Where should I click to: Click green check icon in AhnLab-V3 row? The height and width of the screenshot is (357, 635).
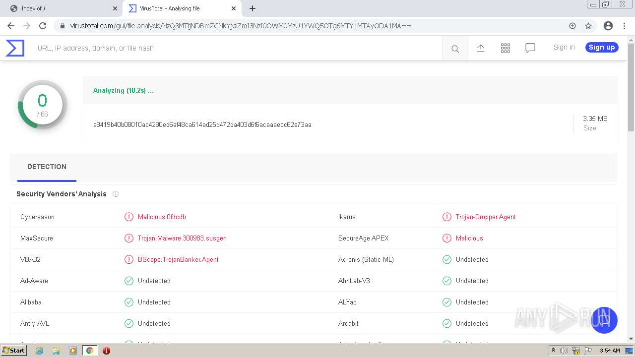point(447,281)
